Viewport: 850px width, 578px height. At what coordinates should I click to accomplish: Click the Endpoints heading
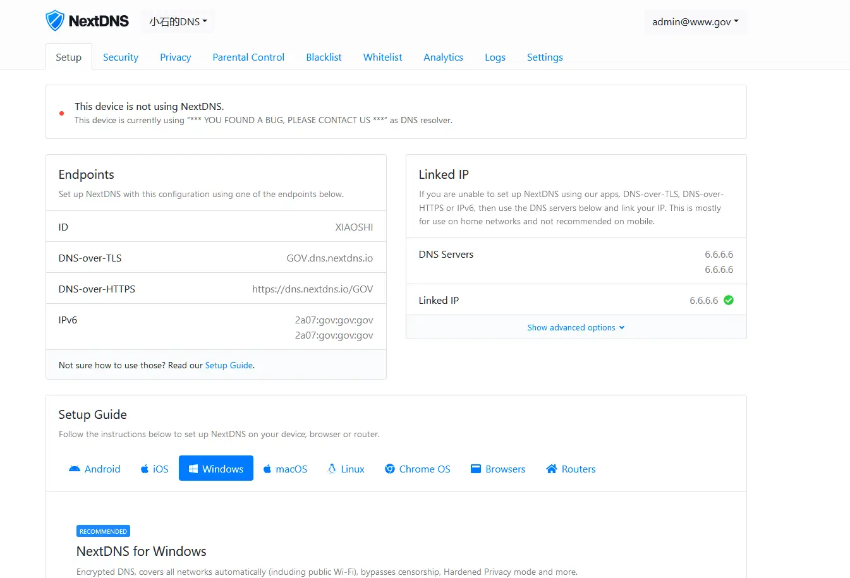point(87,174)
